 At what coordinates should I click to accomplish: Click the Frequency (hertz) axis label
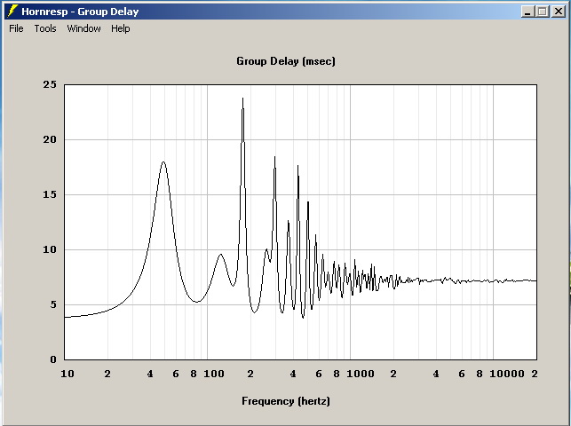pos(286,401)
